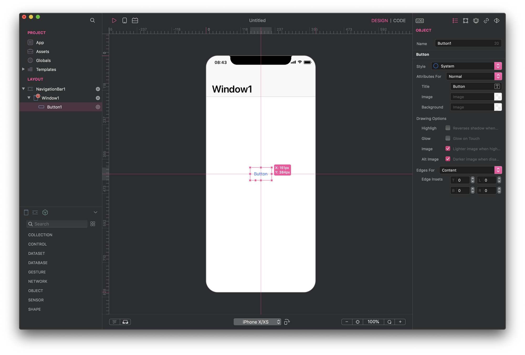Click the search magnifier in sidebar
The image size is (525, 355).
pos(92,20)
